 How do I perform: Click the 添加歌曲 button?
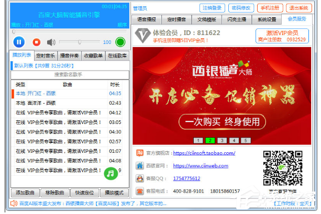25,193
